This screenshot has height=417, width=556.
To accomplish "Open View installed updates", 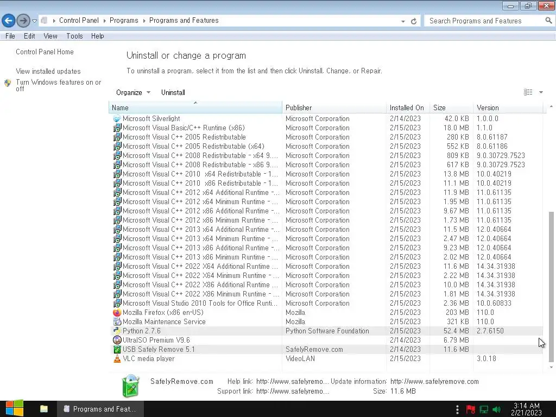I will coord(48,71).
